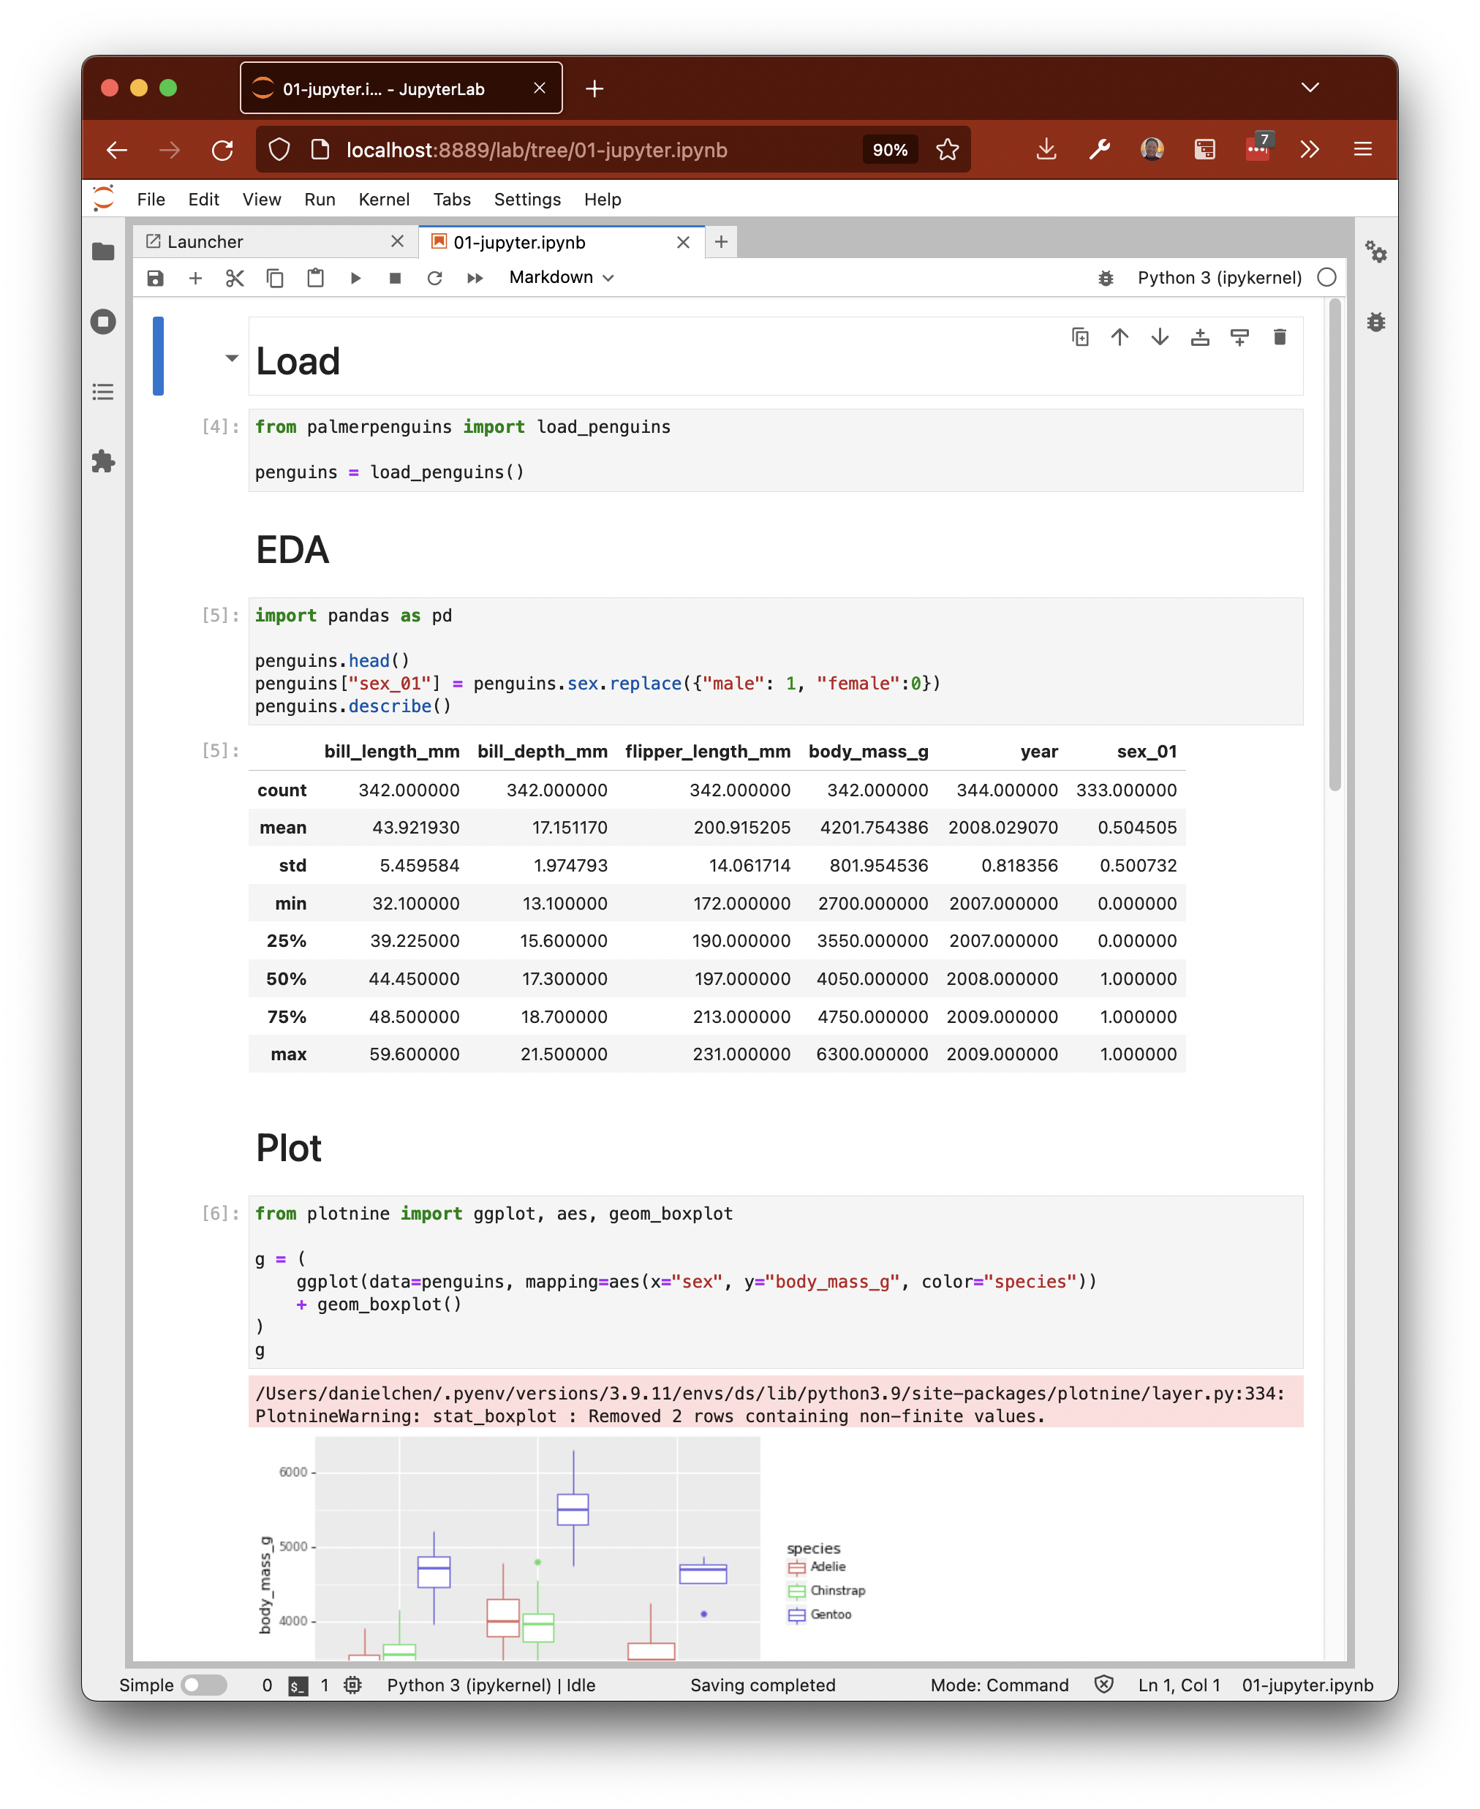This screenshot has width=1480, height=1809.
Task: Expand the Firefox overflow toolbar chevron
Action: pyautogui.click(x=1310, y=150)
